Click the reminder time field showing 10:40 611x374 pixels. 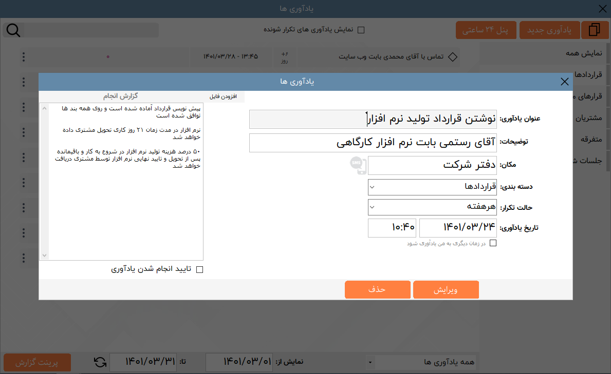click(x=392, y=228)
